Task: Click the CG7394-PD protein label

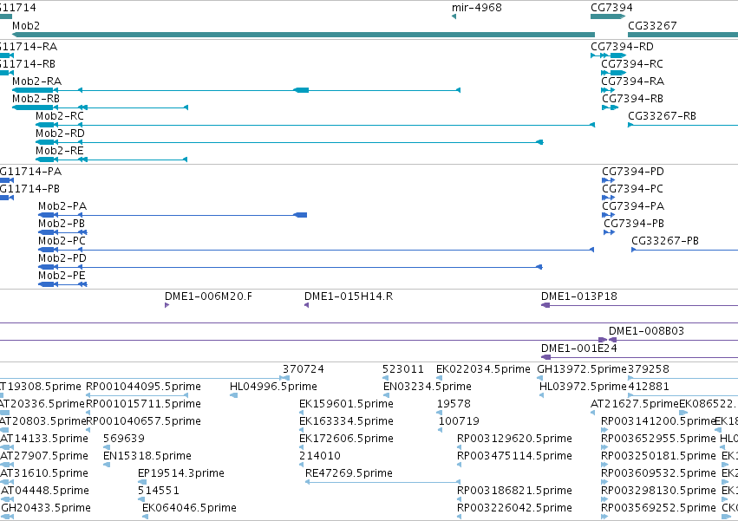Action: [633, 172]
